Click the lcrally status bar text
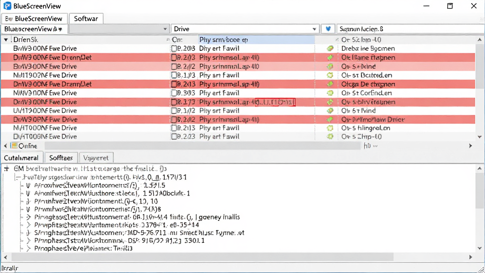The image size is (485, 273). tap(9, 268)
